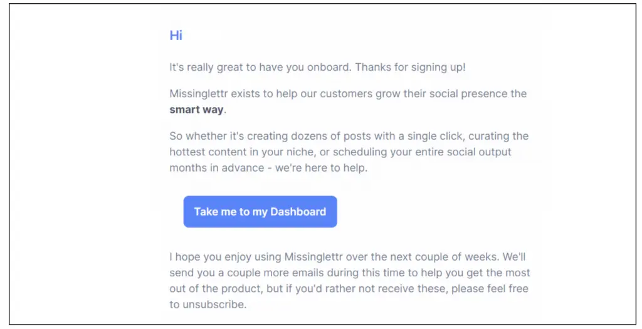Click "next couple of weeks" phrase

[x=453, y=257]
